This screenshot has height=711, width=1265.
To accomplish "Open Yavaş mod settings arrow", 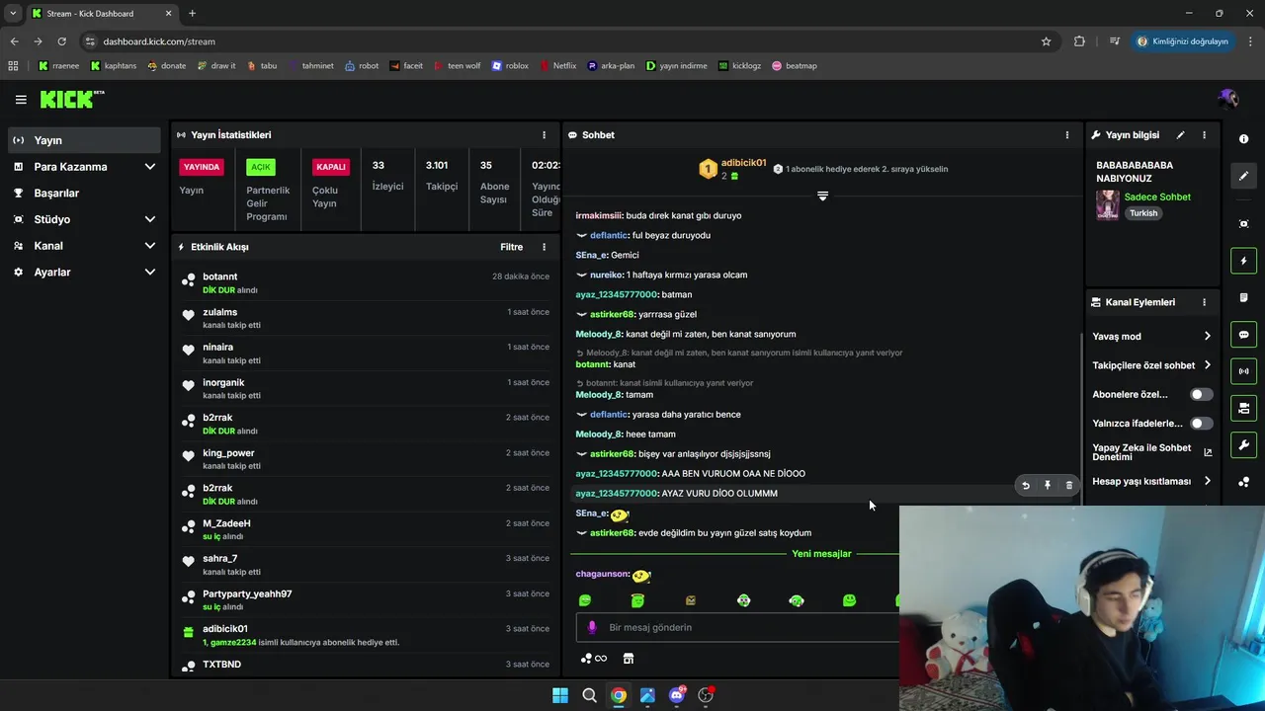I will coord(1207,337).
